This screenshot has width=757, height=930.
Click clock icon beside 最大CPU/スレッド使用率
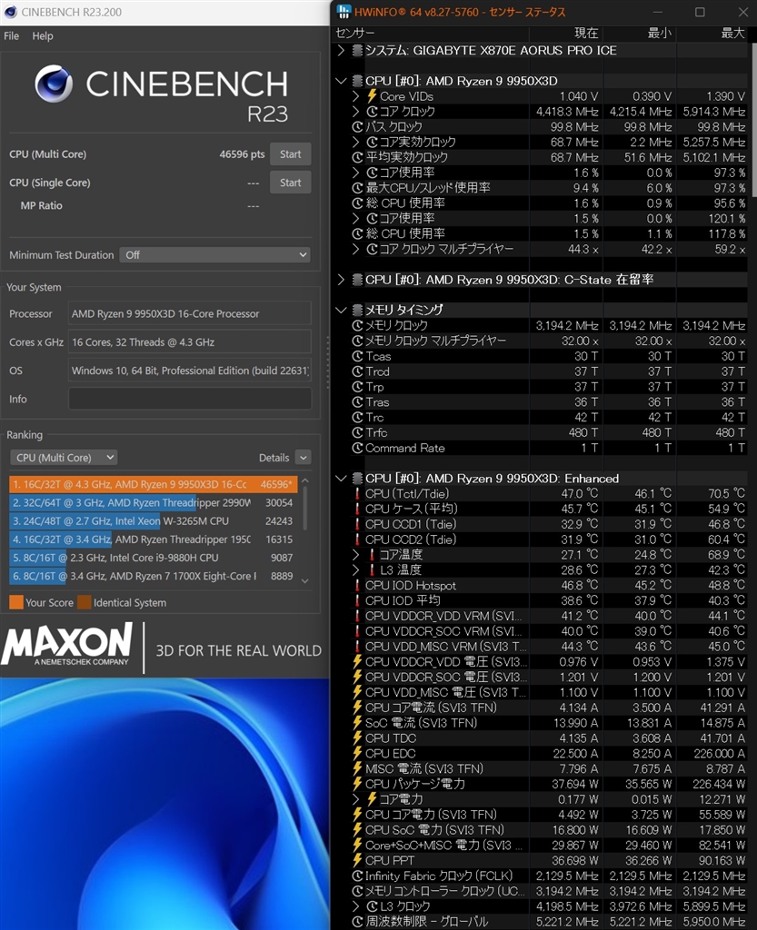[x=357, y=188]
